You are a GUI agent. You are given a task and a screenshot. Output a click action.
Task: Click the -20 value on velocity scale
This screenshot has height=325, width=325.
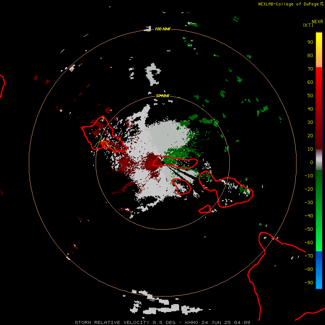tap(309, 189)
